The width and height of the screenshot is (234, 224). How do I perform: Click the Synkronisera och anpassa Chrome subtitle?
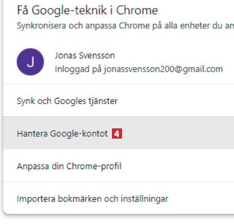tap(125, 25)
